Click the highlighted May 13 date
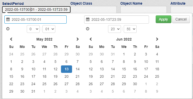Viewport: 193px width, 99px height. click(66, 69)
